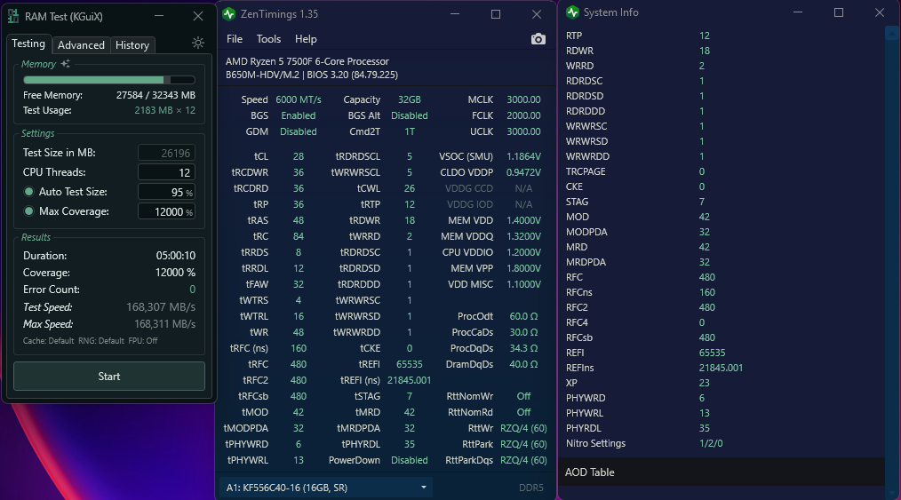Click the VSOC (SMU) value 1.1864V
The height and width of the screenshot is (500, 901).
(x=523, y=156)
